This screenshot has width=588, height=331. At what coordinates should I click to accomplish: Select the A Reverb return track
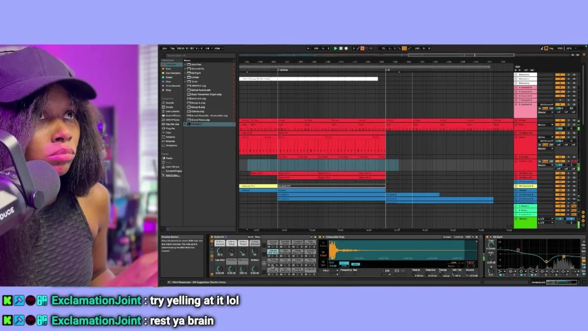click(525, 206)
